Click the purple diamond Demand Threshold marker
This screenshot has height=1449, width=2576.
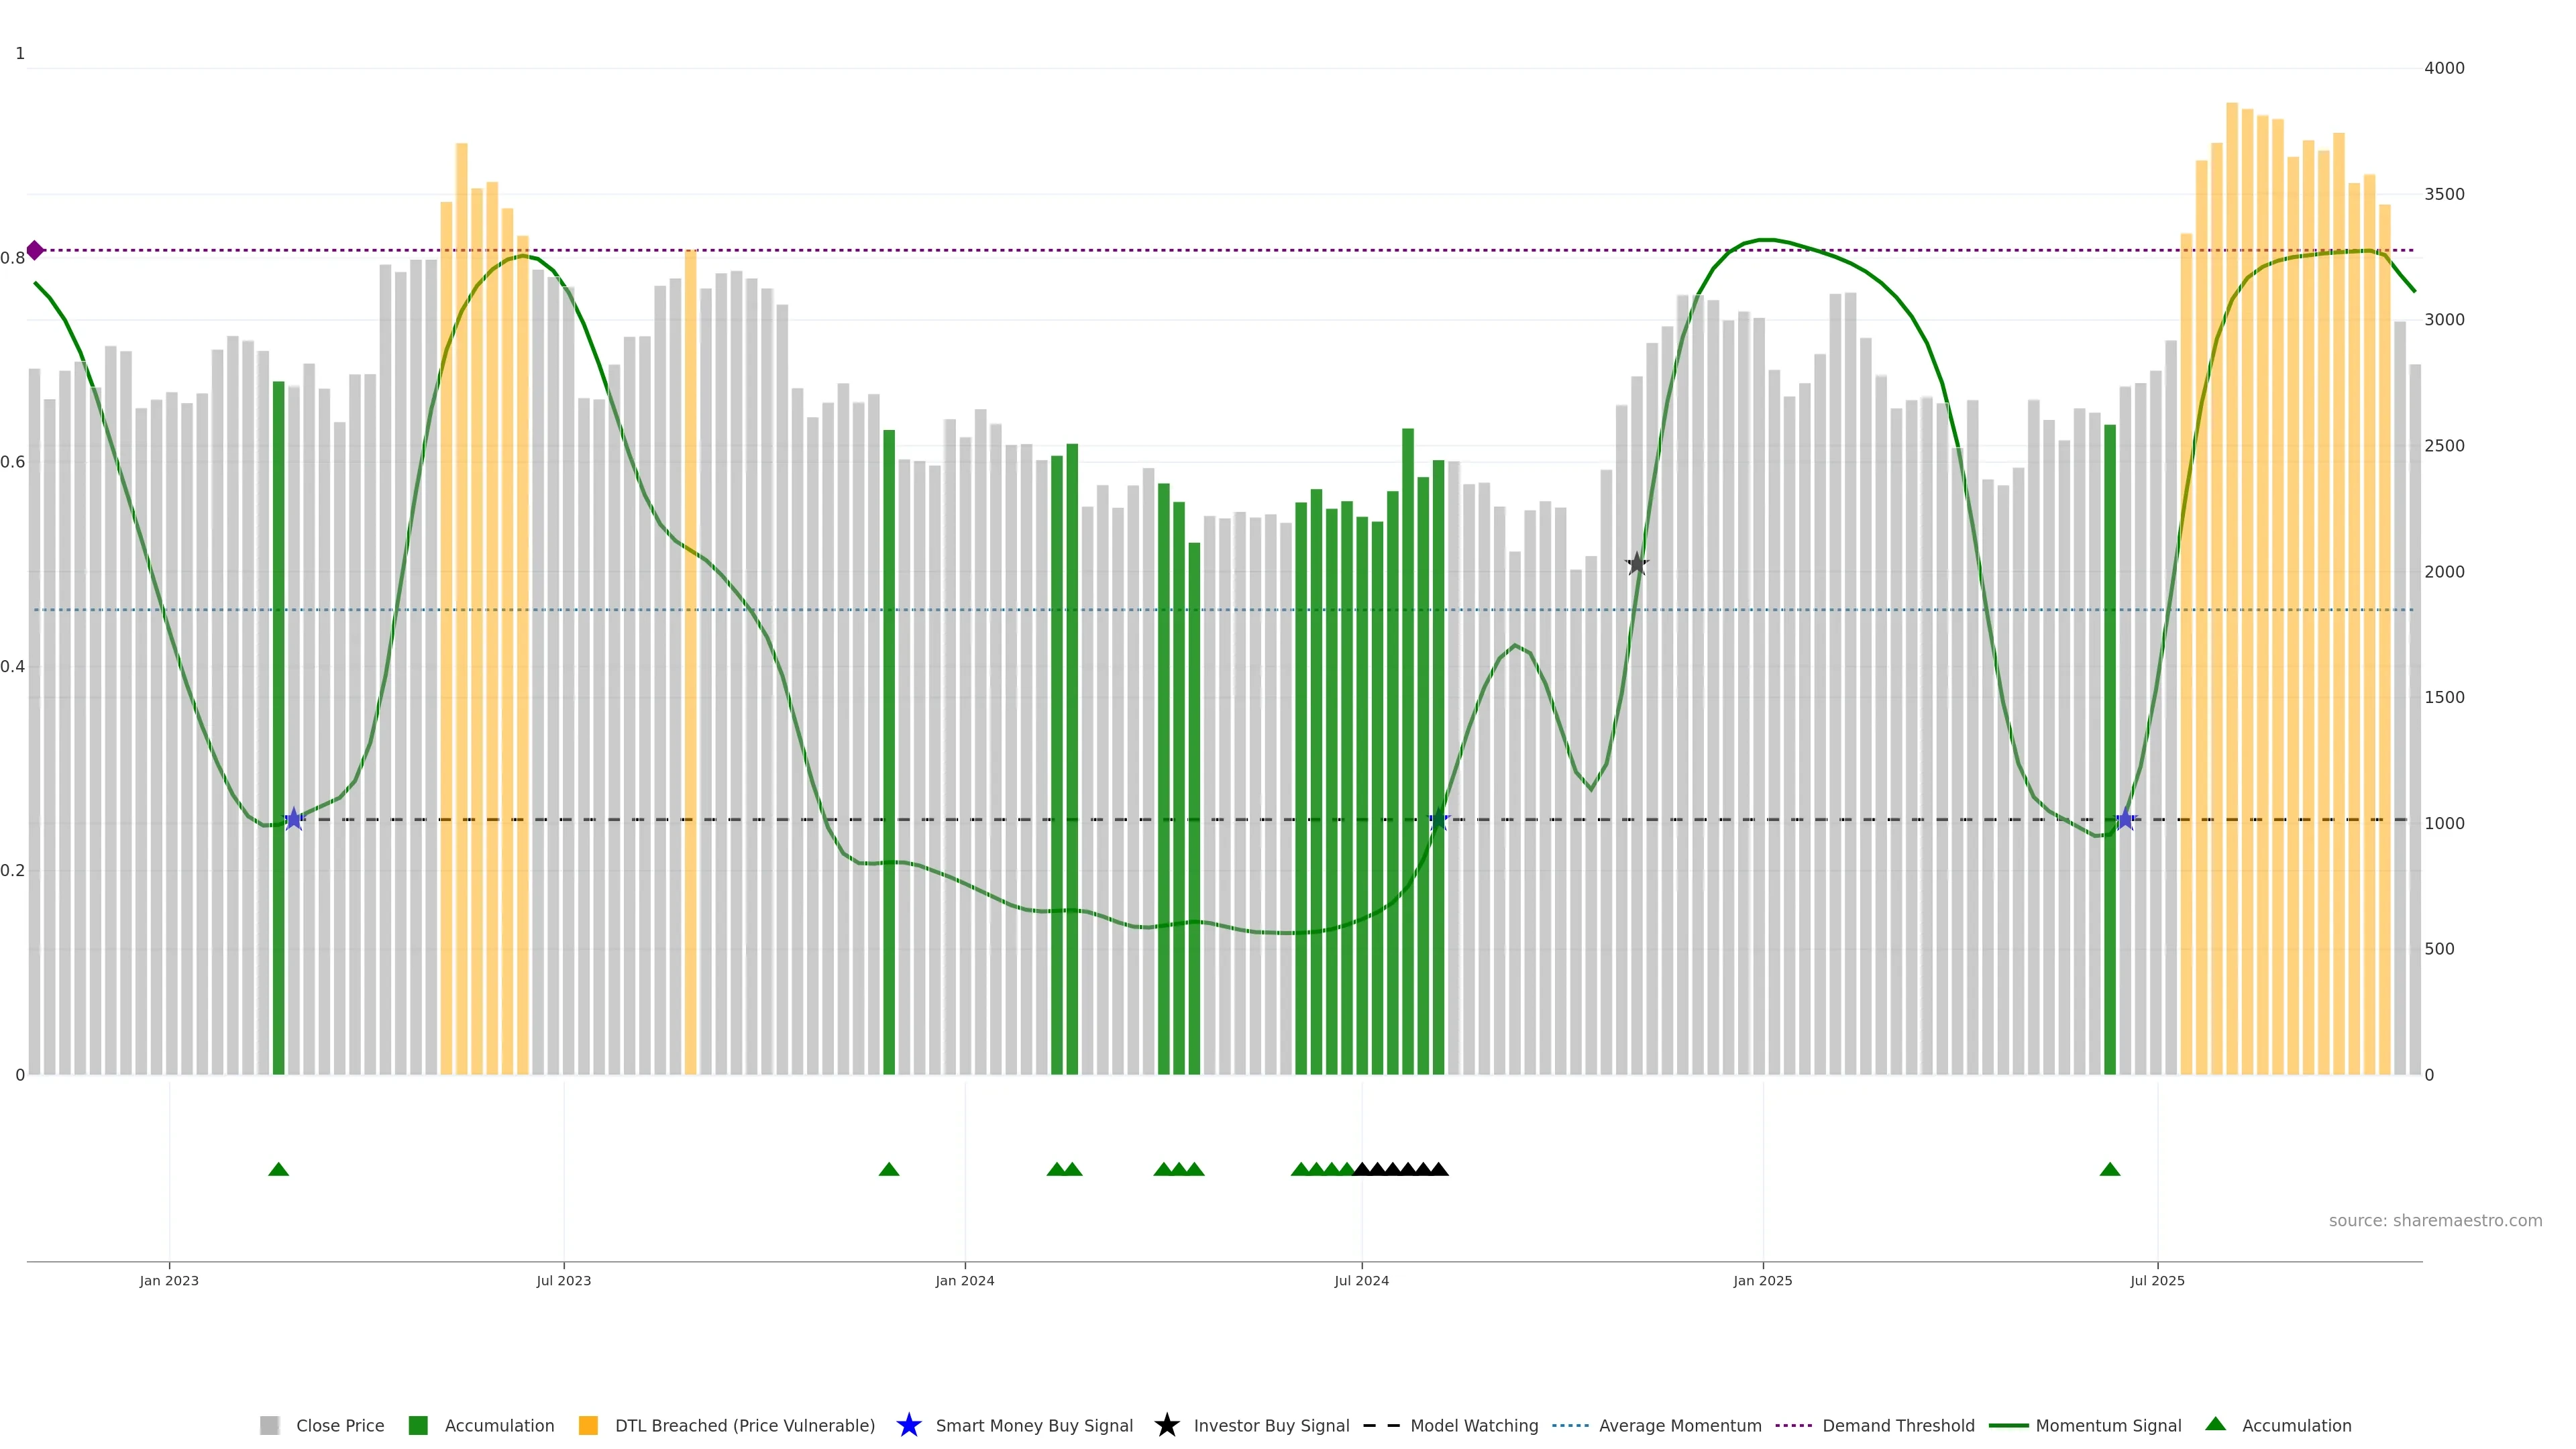tap(35, 250)
